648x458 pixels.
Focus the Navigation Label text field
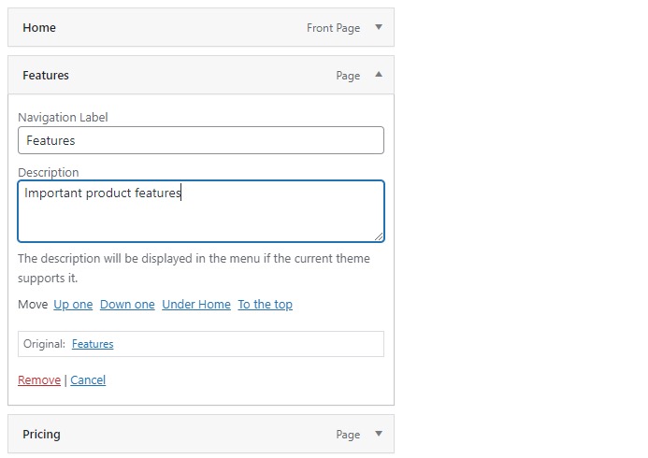point(201,140)
